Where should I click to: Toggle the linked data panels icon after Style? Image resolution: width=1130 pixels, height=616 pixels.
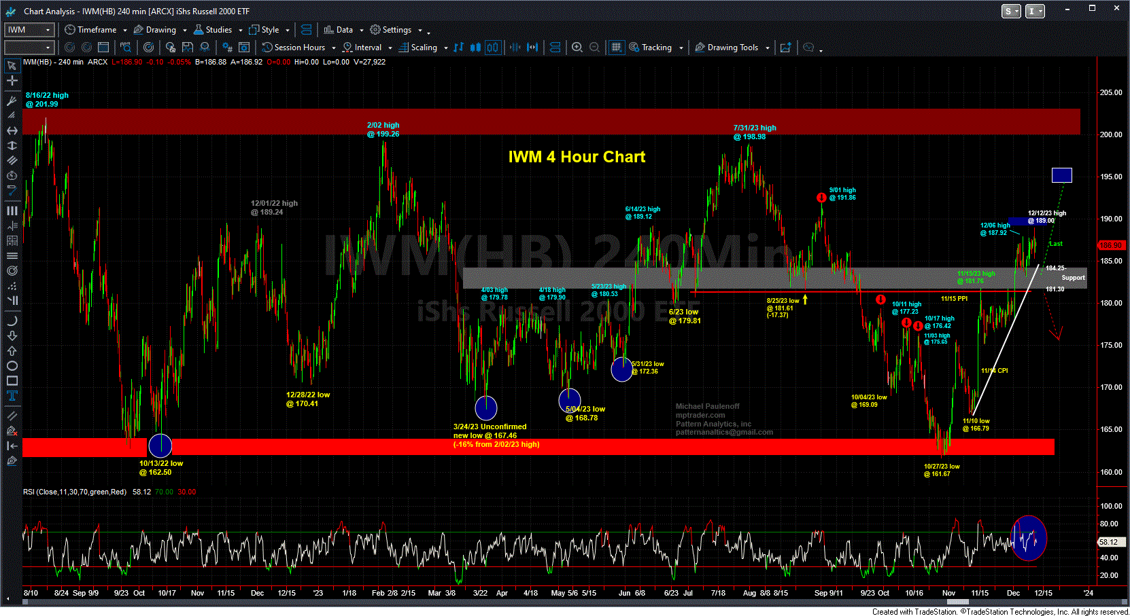tap(306, 29)
